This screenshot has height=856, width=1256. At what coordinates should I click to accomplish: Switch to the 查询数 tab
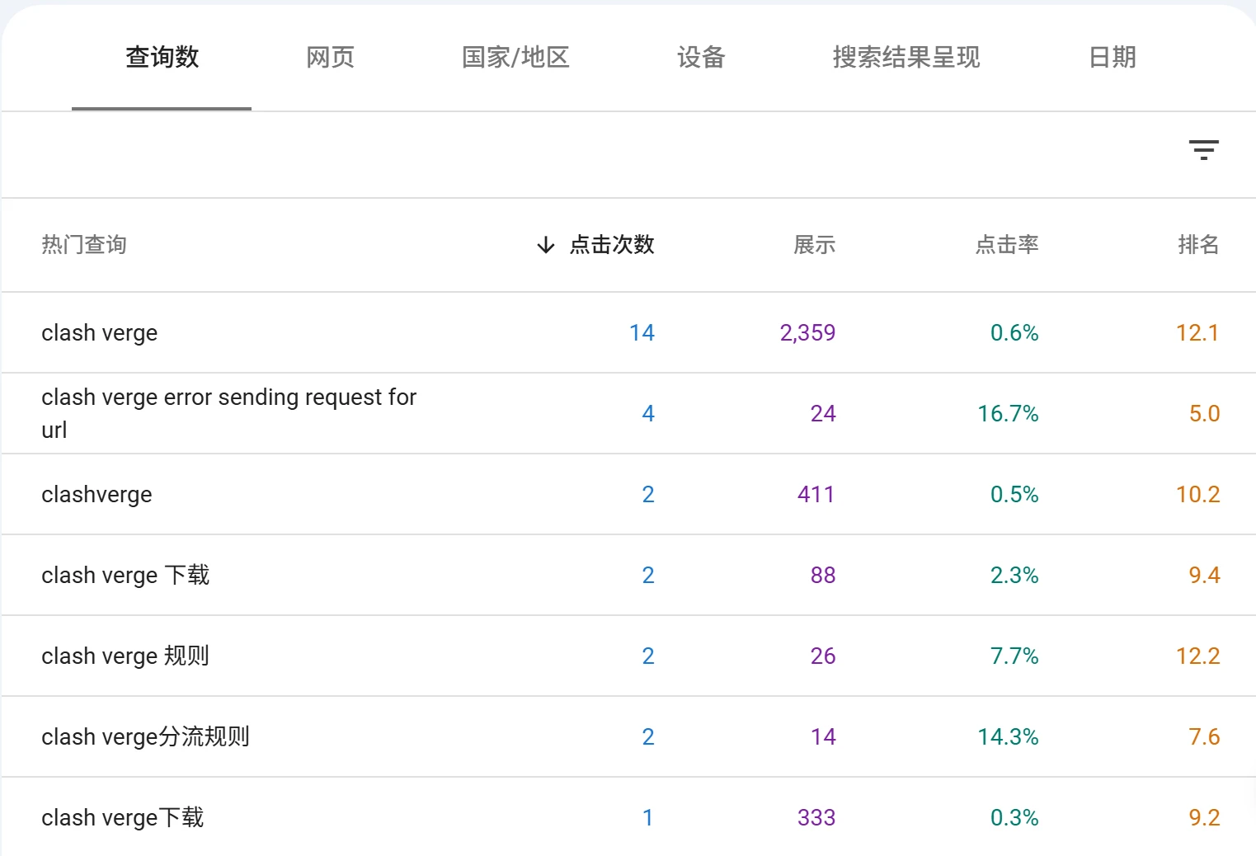tap(162, 58)
